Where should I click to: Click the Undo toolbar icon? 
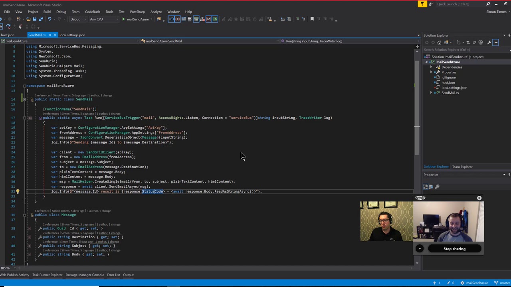pyautogui.click(x=50, y=19)
